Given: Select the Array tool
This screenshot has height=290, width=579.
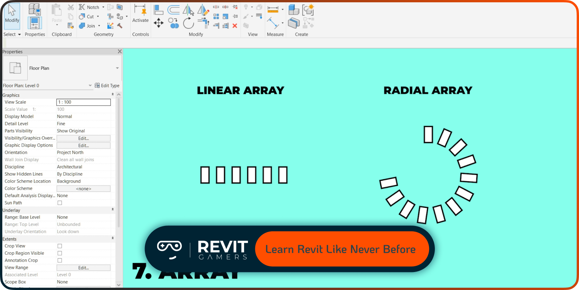Looking at the screenshot, I should [x=216, y=16].
